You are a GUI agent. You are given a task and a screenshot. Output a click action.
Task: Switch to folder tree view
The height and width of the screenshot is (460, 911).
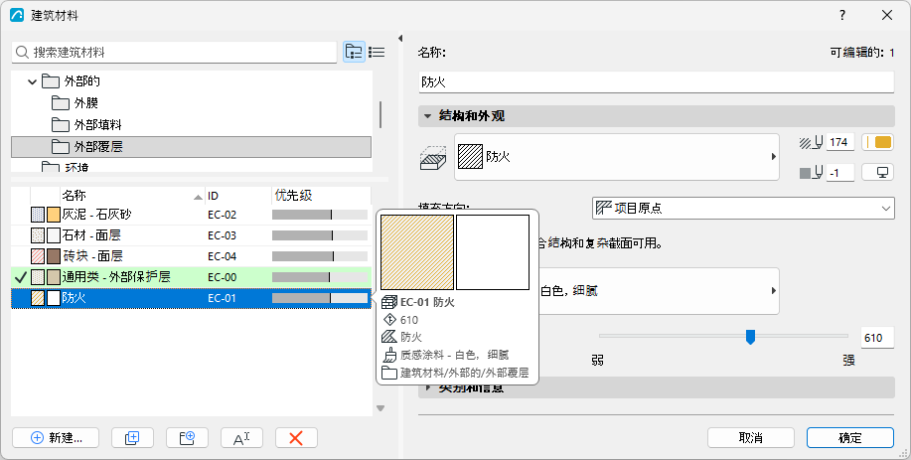[354, 52]
